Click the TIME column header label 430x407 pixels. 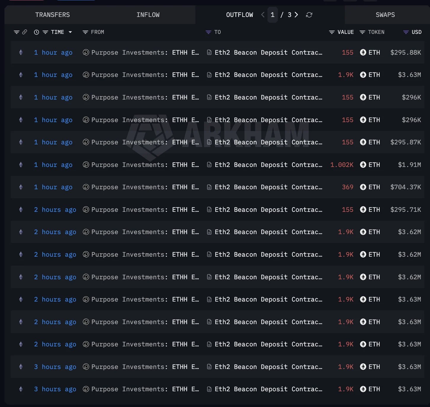click(x=58, y=32)
